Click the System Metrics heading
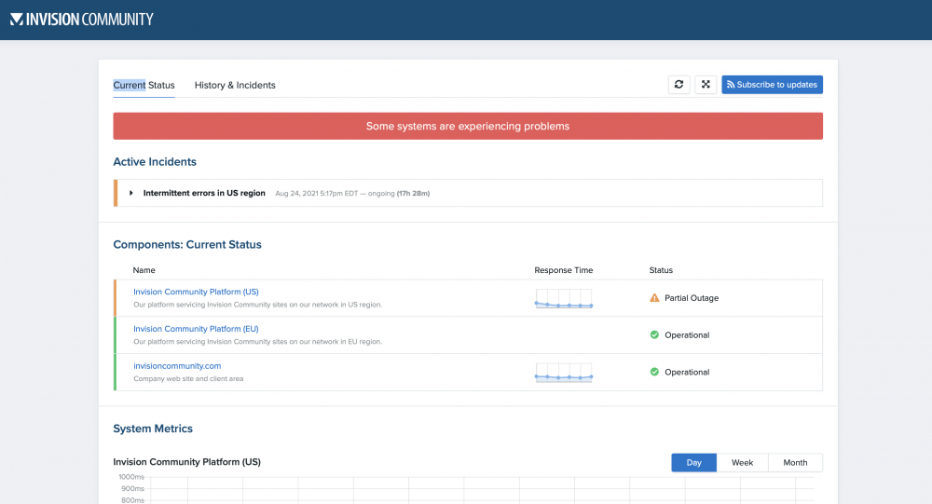The width and height of the screenshot is (932, 504). (153, 429)
